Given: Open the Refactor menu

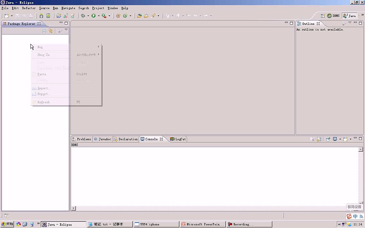Looking at the screenshot, I should (29, 8).
